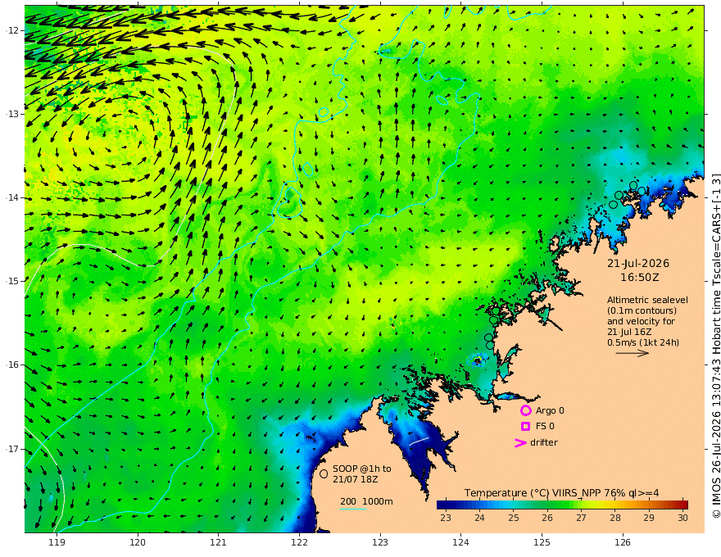
Task: Click the magenta FS square legend symbol
Action: [x=525, y=427]
